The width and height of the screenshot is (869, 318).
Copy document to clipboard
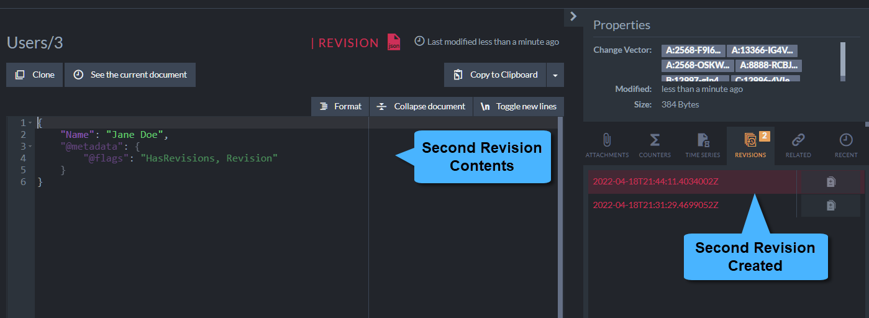[x=495, y=75]
